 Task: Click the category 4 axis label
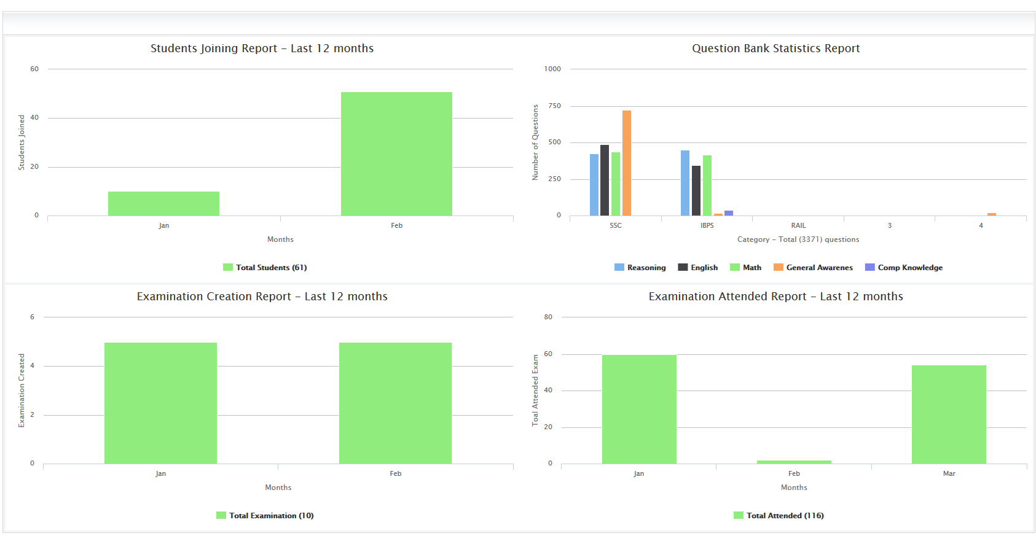[981, 225]
